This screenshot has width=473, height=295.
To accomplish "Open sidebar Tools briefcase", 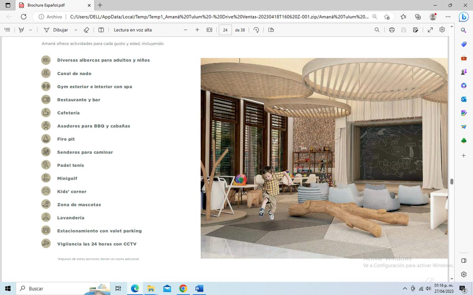I will [464, 58].
